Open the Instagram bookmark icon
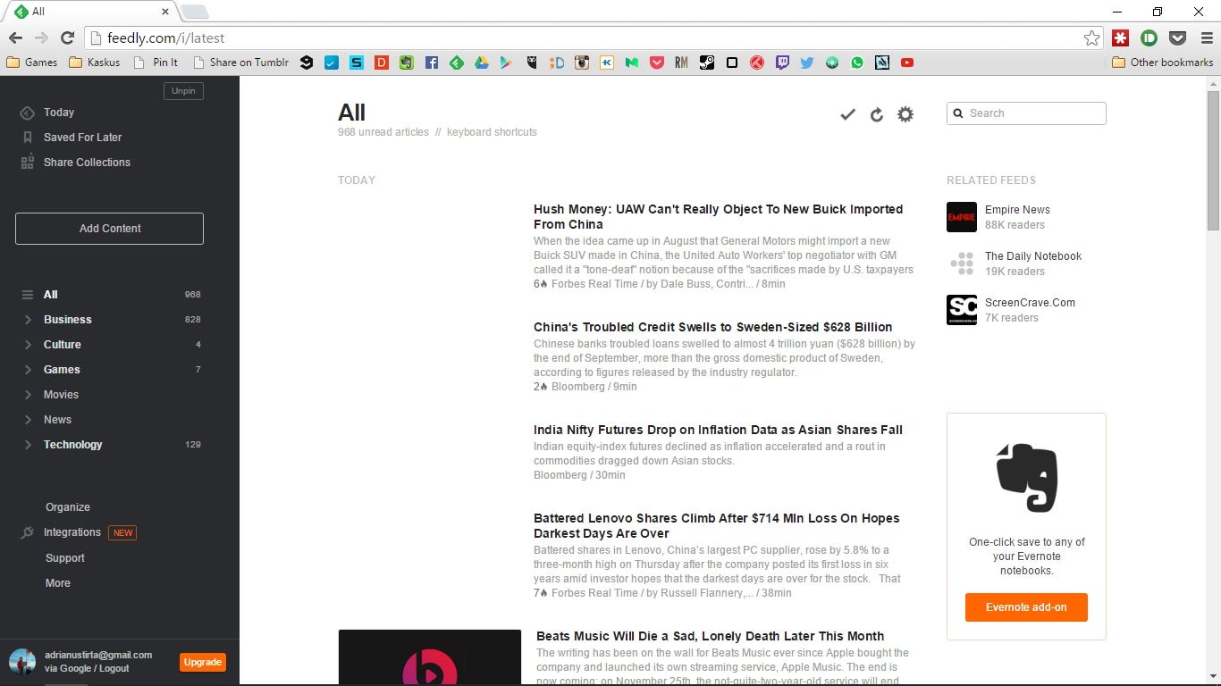Screen dimensions: 1221x686 582,63
